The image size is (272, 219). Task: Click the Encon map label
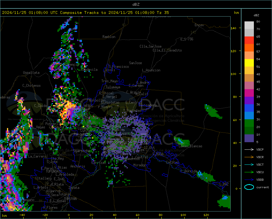[199, 25]
